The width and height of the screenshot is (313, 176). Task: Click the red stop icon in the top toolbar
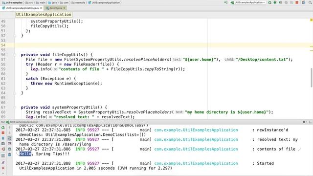click(297, 2)
